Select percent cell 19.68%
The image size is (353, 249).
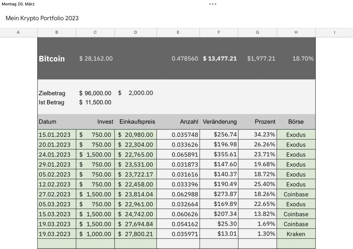(258, 164)
